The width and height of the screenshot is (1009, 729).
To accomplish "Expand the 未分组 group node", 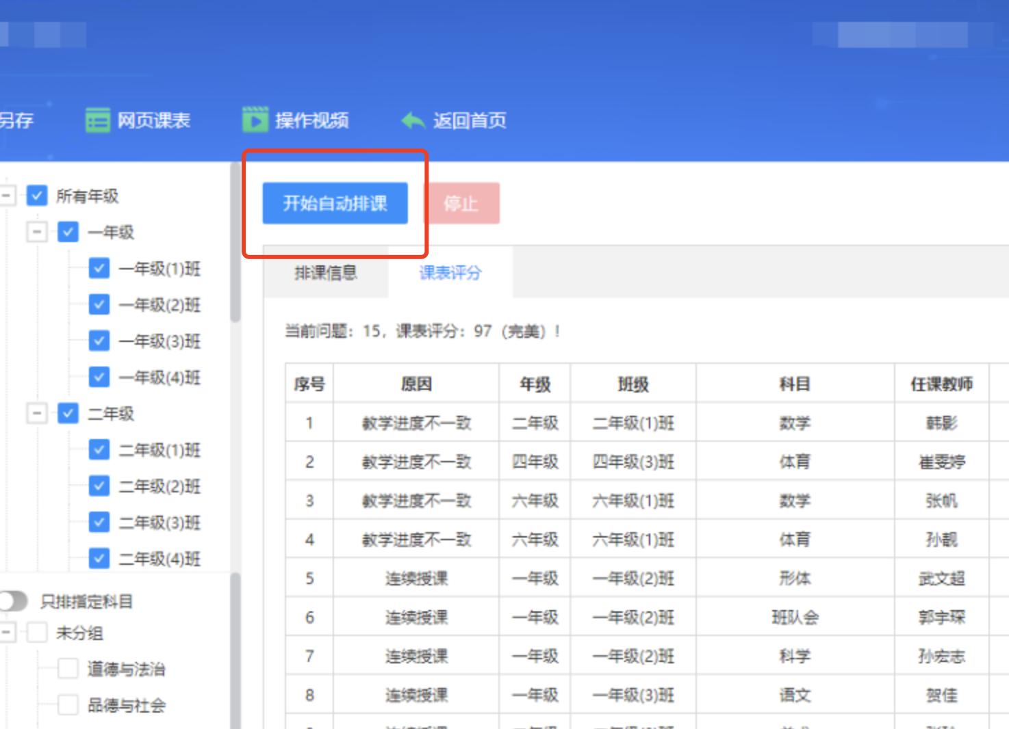I will tap(6, 633).
